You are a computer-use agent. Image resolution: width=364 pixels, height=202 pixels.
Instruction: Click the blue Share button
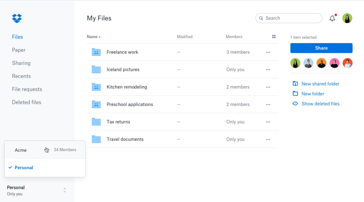point(321,48)
